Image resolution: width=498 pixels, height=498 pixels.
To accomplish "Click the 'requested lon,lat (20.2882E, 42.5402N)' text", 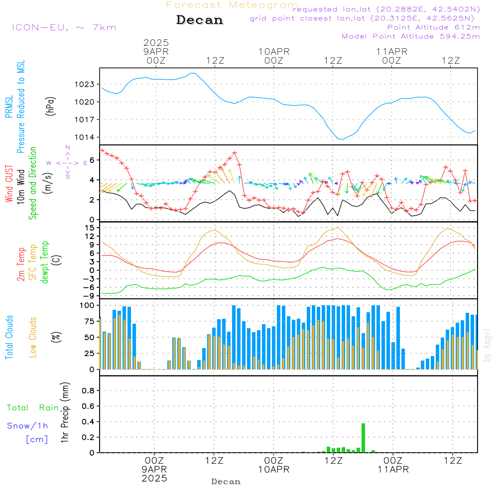I will (386, 9).
